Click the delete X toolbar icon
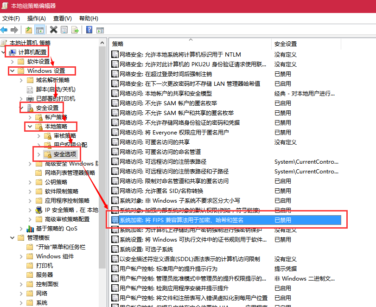The image size is (376, 307). [x=53, y=30]
